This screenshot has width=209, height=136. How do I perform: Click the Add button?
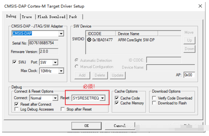82,75
